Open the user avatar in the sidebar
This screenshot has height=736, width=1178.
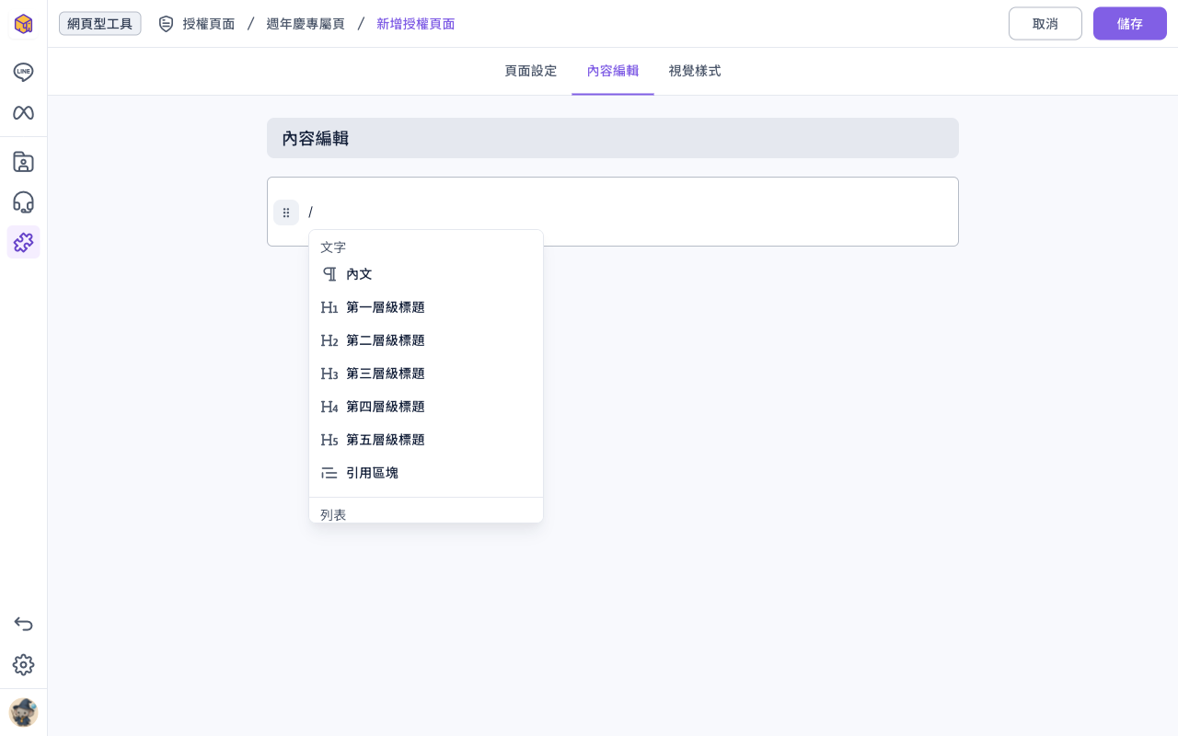click(23, 712)
